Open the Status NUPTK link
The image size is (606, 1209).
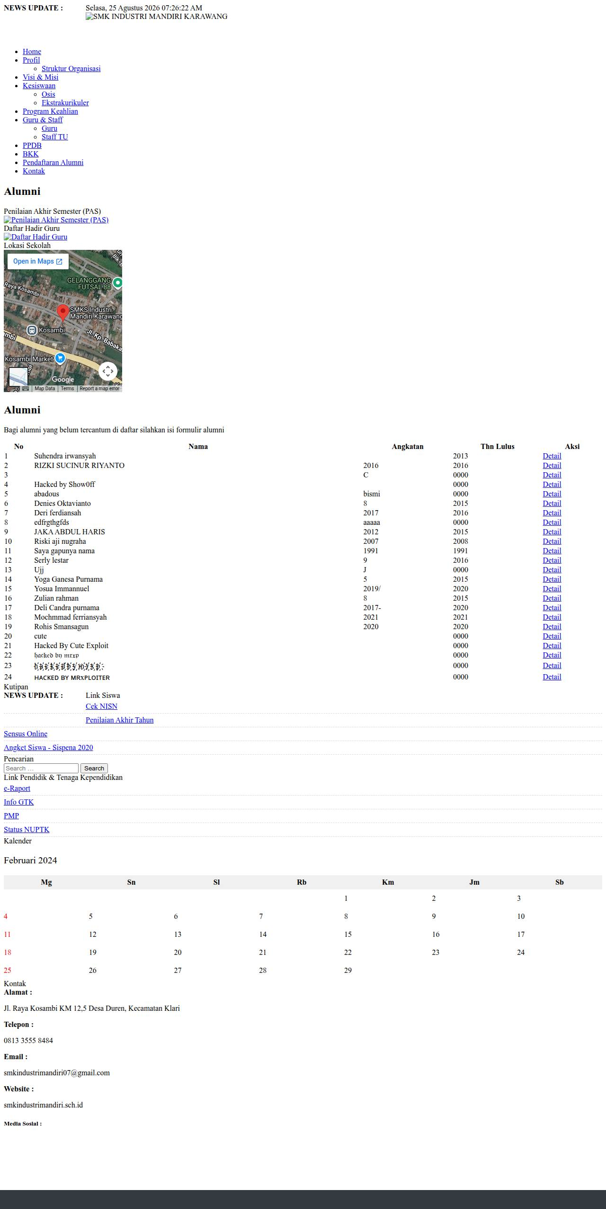27,830
